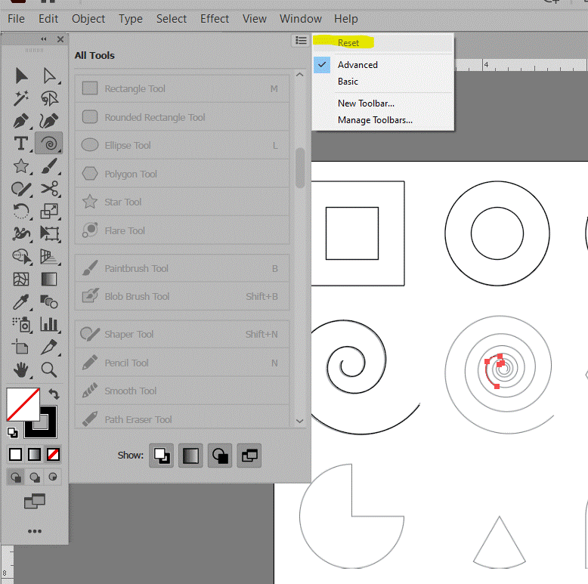Select the Scissors tool
Viewport: 588px width, 584px height.
(x=49, y=189)
